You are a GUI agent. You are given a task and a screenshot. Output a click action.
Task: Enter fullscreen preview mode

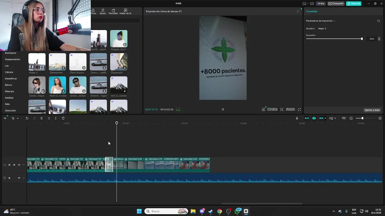[299, 109]
